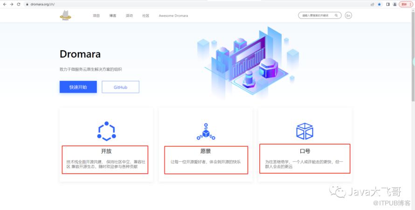
Task: Click the cube network icon above 愿景
Action: pyautogui.click(x=206, y=131)
